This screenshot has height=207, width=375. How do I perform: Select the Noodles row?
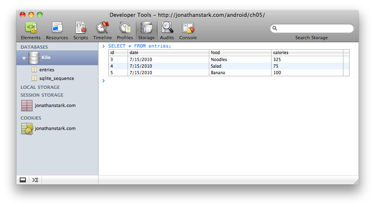[219, 59]
